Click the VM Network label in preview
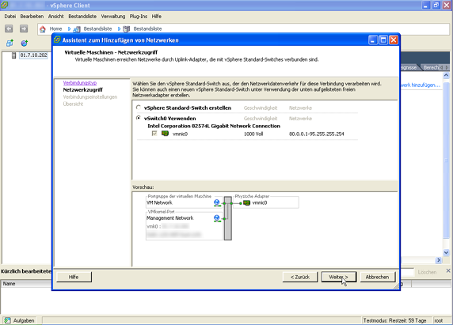The image size is (453, 325). [x=159, y=202]
